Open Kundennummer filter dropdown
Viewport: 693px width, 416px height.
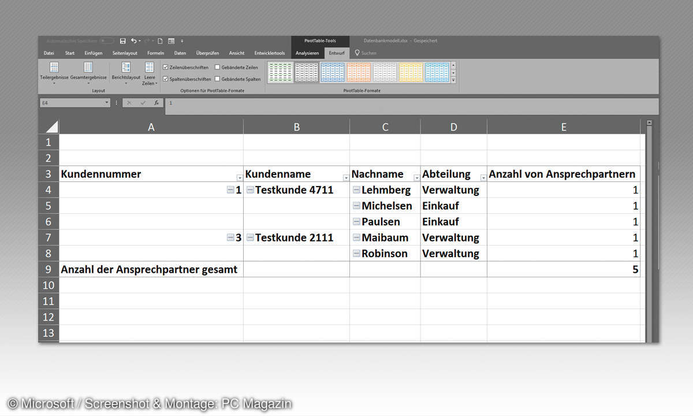click(x=240, y=177)
